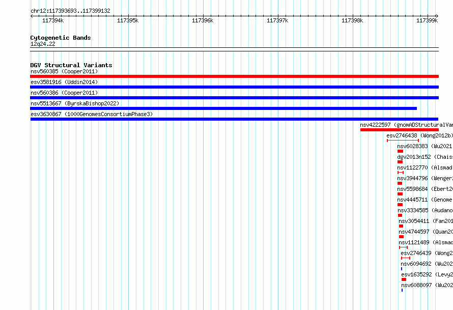Image resolution: width=453 pixels, height=310 pixels.
Task: Select the esv2746438 thin red span glyph
Action: tap(403, 140)
